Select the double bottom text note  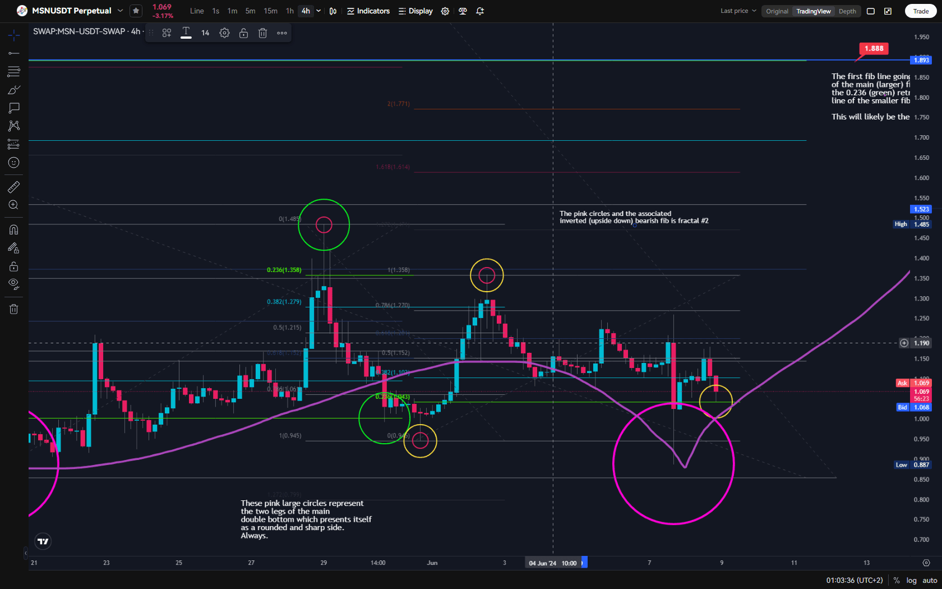[306, 519]
